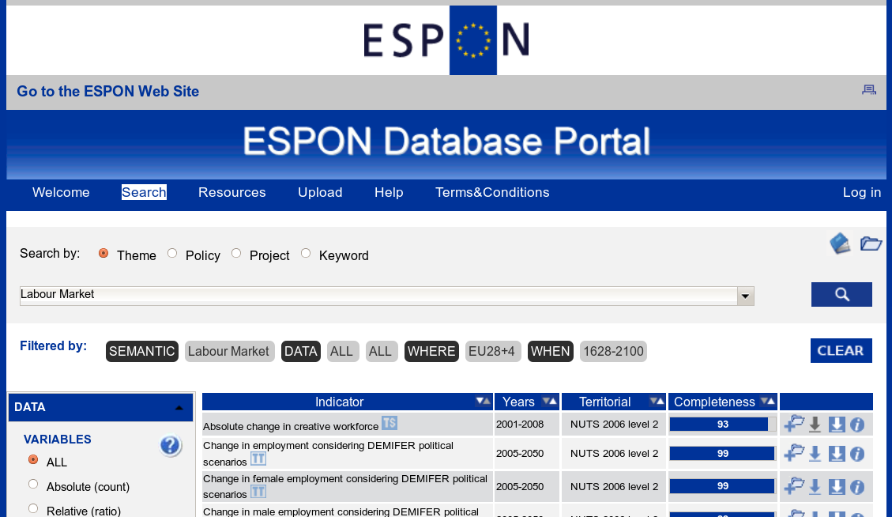
Task: Open the Welcome menu item
Action: (61, 192)
